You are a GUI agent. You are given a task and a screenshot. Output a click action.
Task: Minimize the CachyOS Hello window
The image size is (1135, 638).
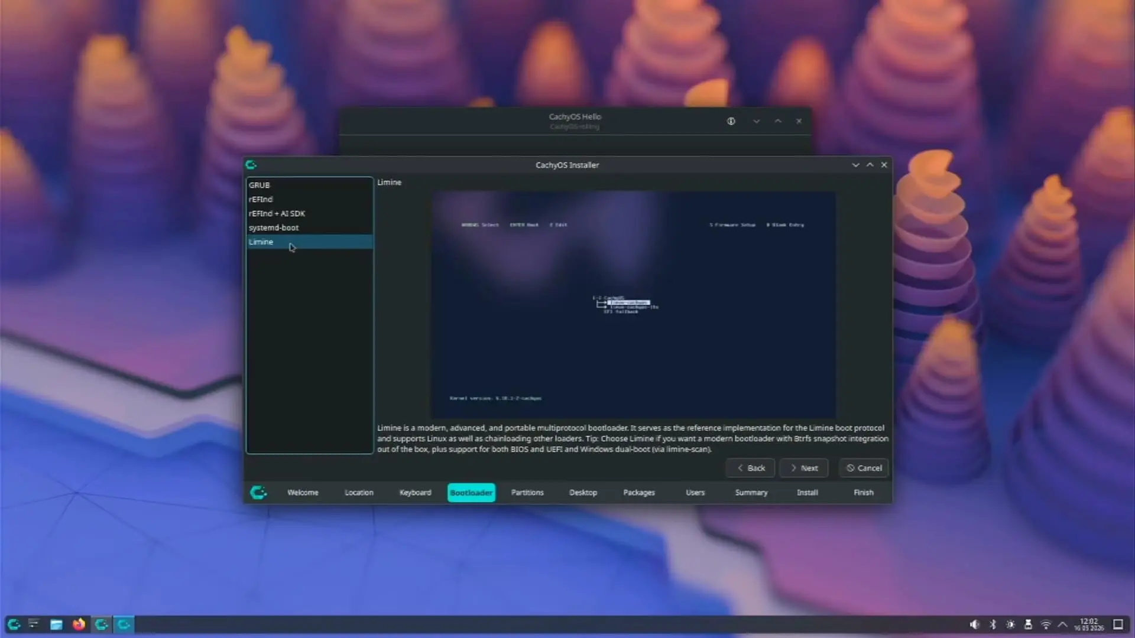[x=756, y=121]
